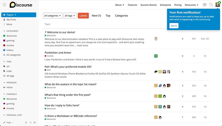Image resolution: width=222 pixels, height=126 pixels.
Task: Switch to the New (1) tab
Action: (96, 16)
